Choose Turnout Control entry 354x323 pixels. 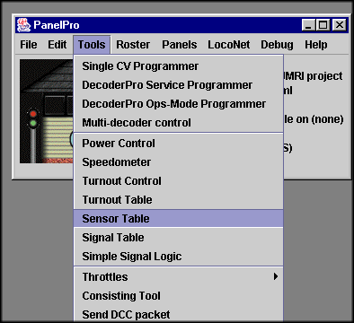(x=179, y=181)
